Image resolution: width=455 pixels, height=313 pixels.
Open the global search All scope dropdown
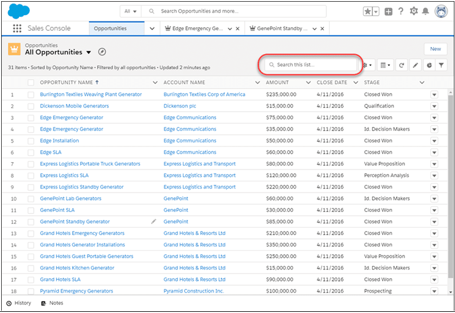pyautogui.click(x=131, y=11)
